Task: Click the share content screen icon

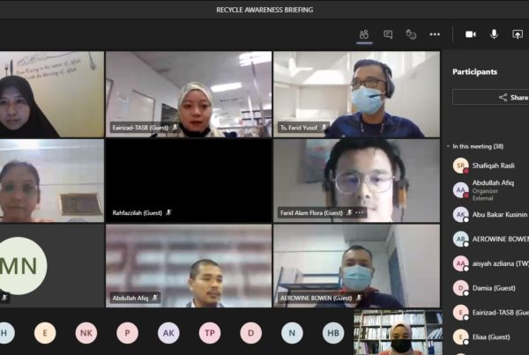Action: pyautogui.click(x=518, y=34)
